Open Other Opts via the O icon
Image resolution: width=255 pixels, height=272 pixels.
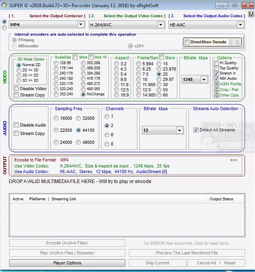click(x=216, y=95)
